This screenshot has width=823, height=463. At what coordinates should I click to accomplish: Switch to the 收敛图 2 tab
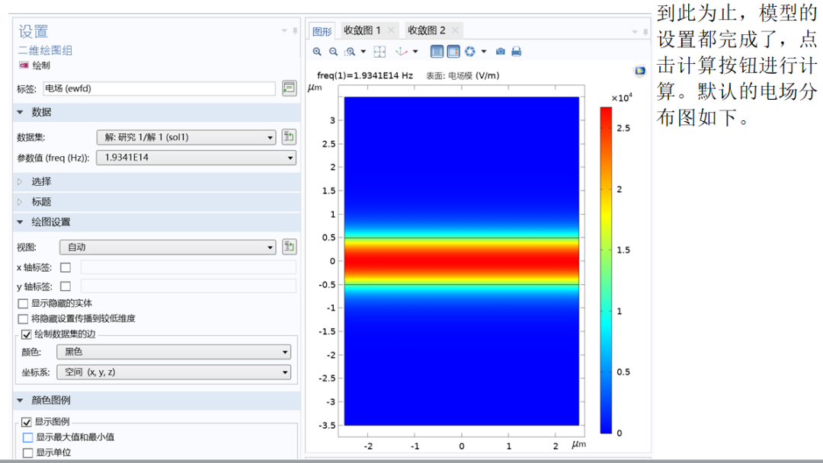click(426, 30)
